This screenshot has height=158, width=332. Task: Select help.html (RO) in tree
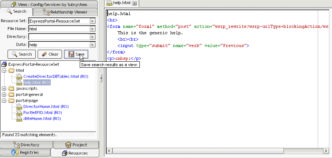(37, 82)
